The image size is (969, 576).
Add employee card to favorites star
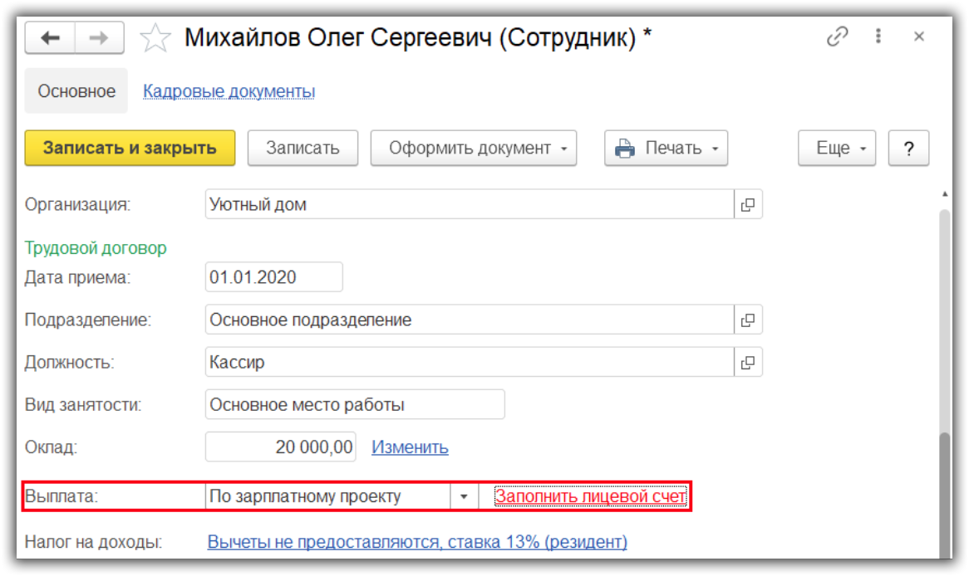(155, 38)
